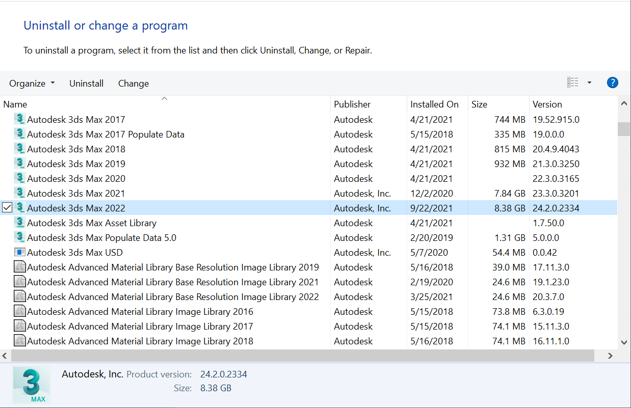Click the Uninstall toolbar button

(86, 84)
